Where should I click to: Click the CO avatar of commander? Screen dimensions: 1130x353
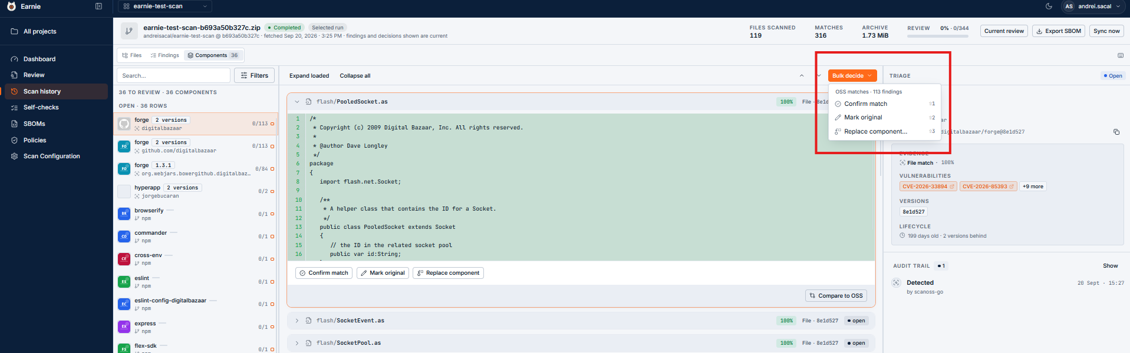click(x=124, y=237)
